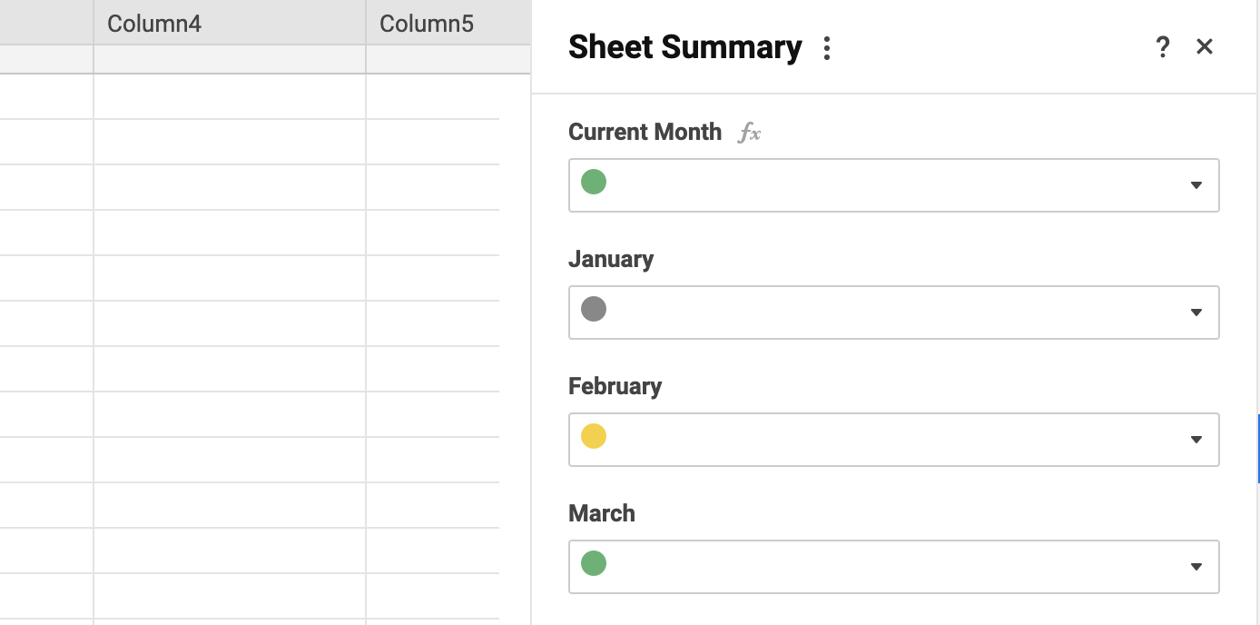Click the green status dot in Current Month
Image resolution: width=1260 pixels, height=625 pixels.
[x=594, y=182]
